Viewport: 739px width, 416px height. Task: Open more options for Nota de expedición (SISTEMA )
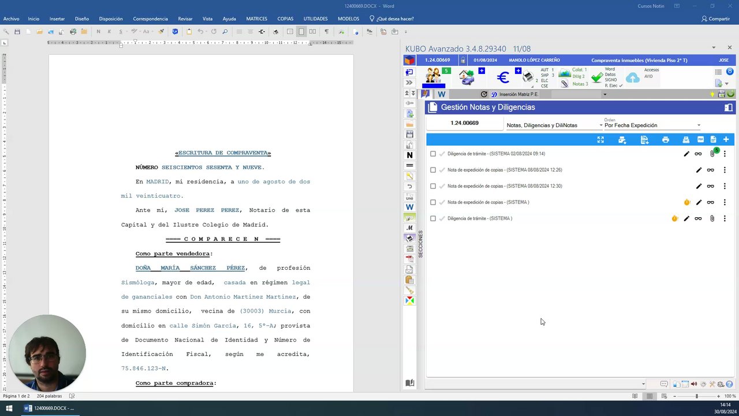pyautogui.click(x=725, y=202)
